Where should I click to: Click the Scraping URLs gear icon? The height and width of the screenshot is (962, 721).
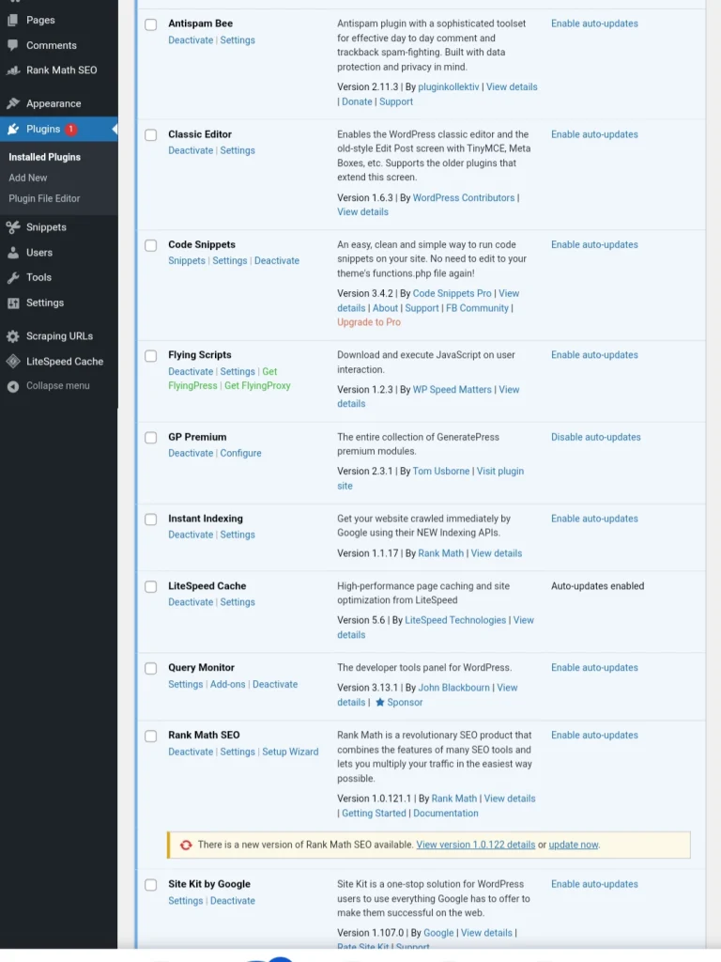click(13, 336)
